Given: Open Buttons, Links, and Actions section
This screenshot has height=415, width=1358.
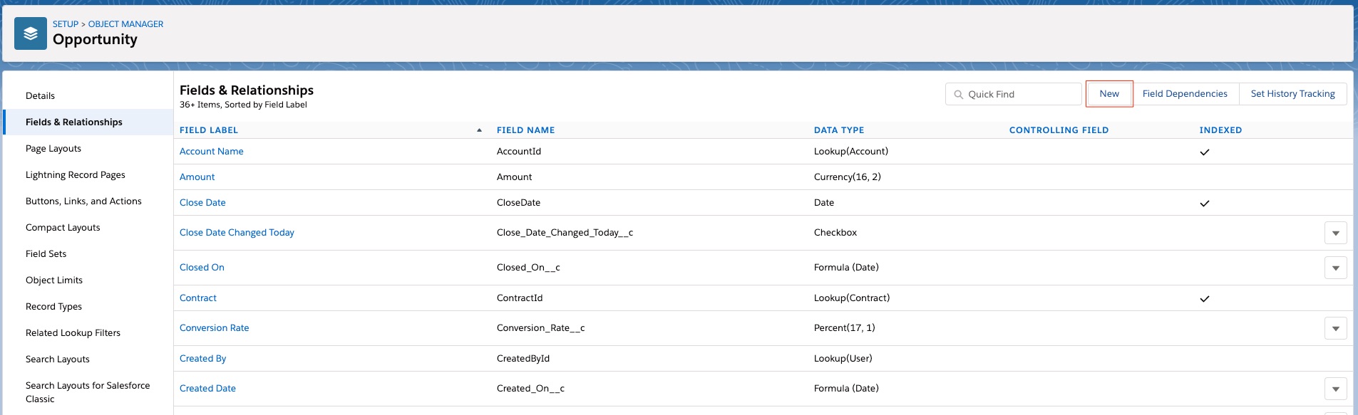Looking at the screenshot, I should (x=83, y=201).
